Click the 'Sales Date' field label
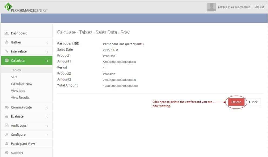 [65, 49]
